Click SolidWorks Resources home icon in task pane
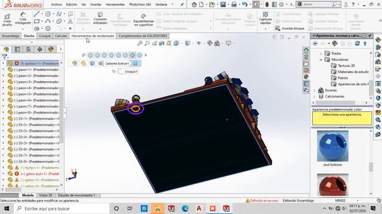The image size is (382, 214). (x=306, y=50)
